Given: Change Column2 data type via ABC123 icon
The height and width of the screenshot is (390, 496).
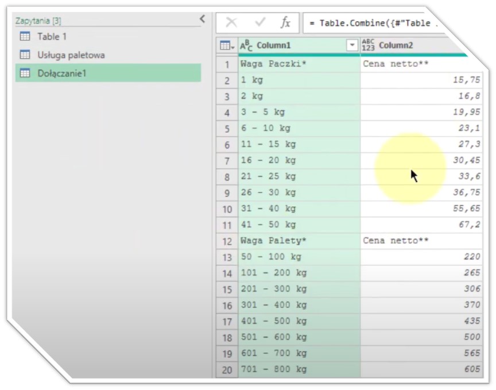Looking at the screenshot, I should click(x=368, y=45).
